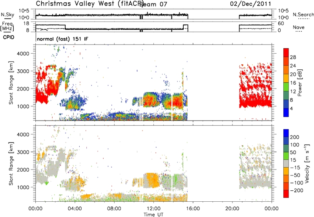Select the 'Freq. [MHz]' axis label
Image resolution: width=314 pixels, height=217 pixels.
pos(8,26)
